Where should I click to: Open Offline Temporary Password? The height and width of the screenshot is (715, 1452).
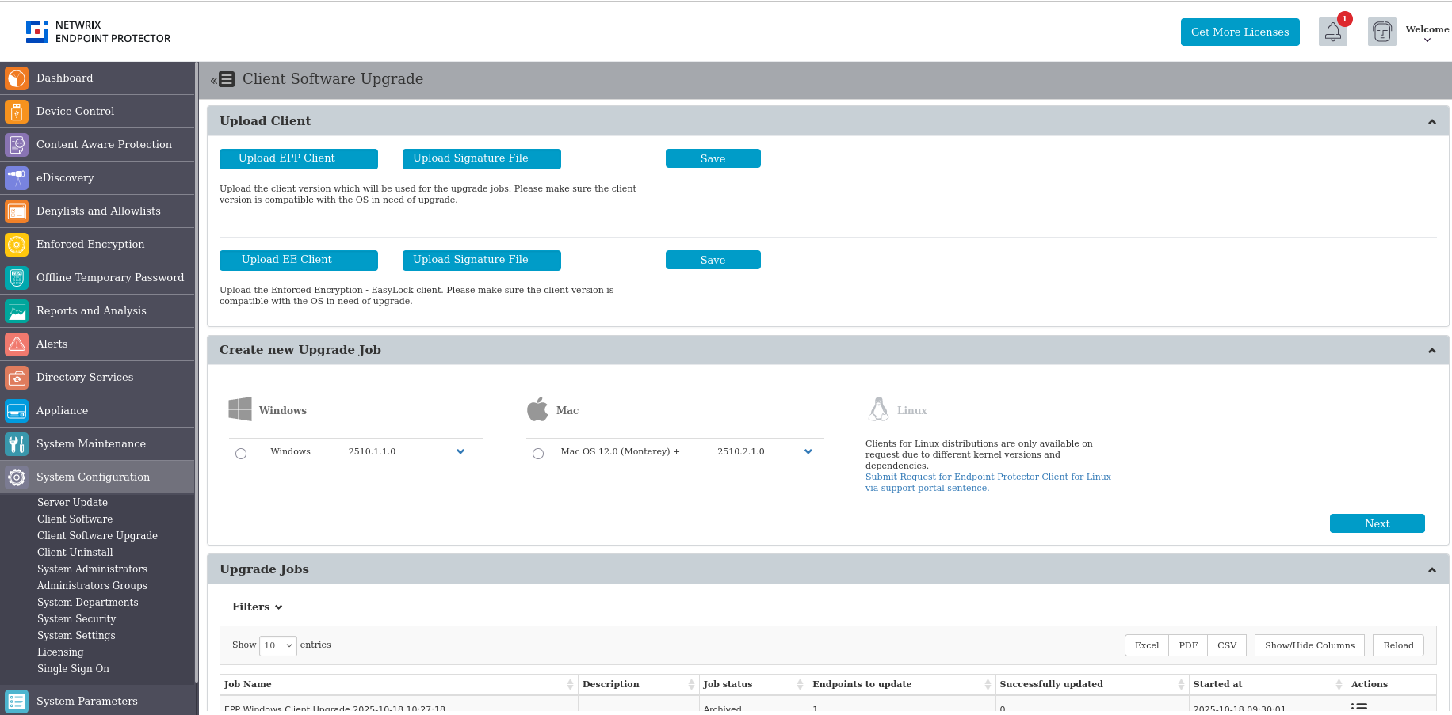[110, 278]
